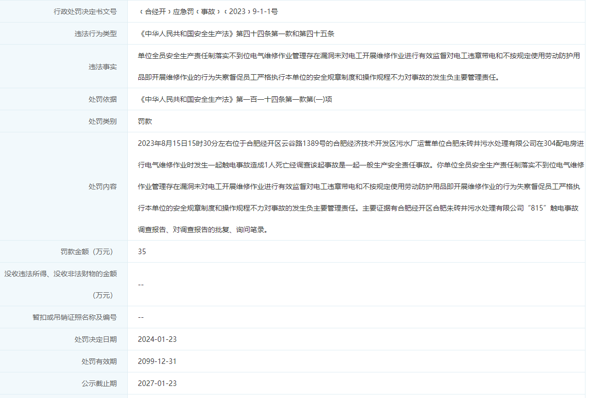Click the penalty content paragraph starting 2023年8月15日

360,186
